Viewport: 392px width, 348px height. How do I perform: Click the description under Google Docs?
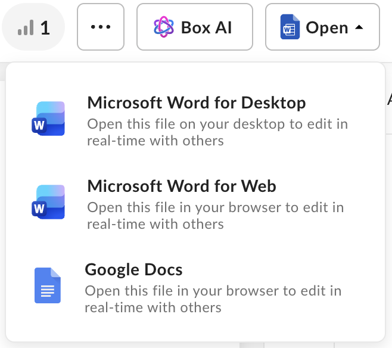point(213,299)
